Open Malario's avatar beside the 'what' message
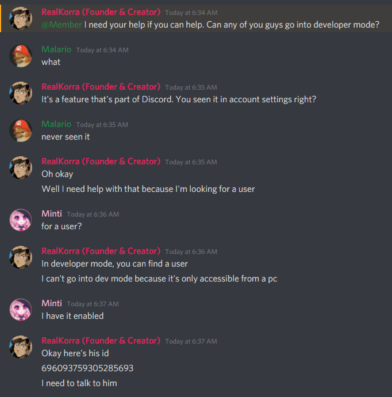 coord(21,56)
